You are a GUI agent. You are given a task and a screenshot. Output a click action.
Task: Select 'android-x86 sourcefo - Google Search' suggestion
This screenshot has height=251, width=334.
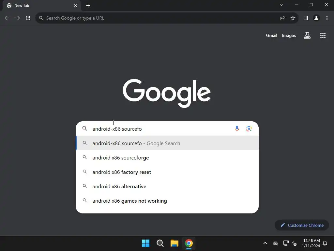(167, 143)
